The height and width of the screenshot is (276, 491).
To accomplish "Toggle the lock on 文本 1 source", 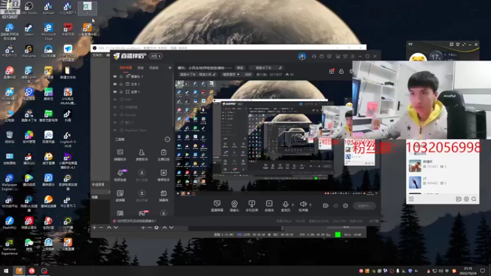I will [x=121, y=84].
